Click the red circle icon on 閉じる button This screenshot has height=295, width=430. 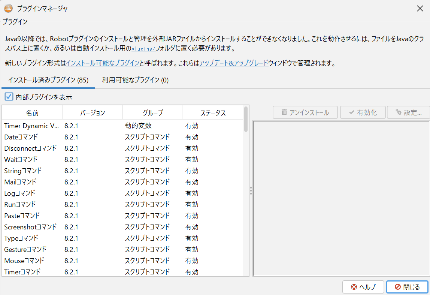[398, 287]
